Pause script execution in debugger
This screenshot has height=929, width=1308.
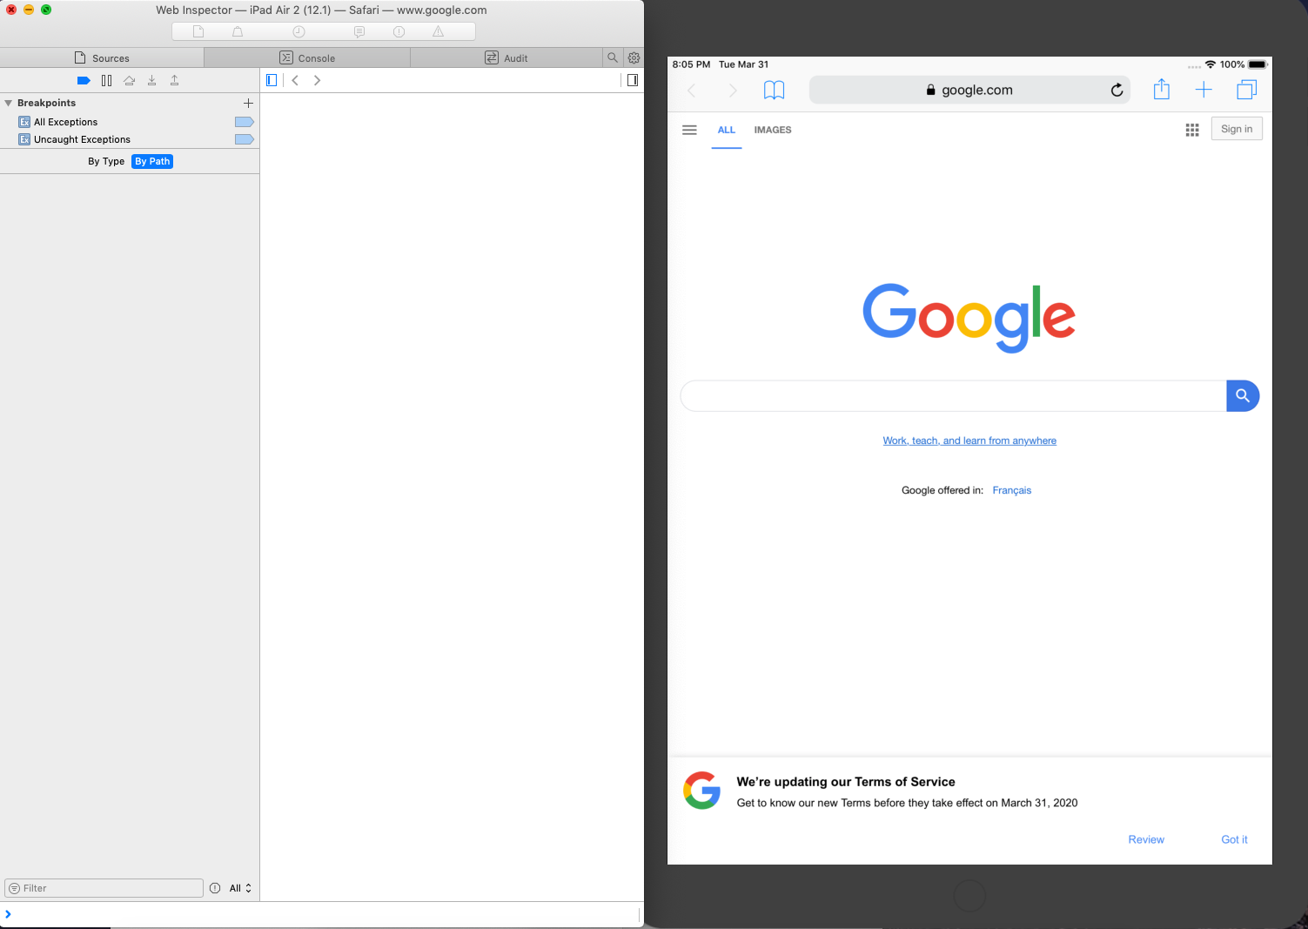coord(106,80)
